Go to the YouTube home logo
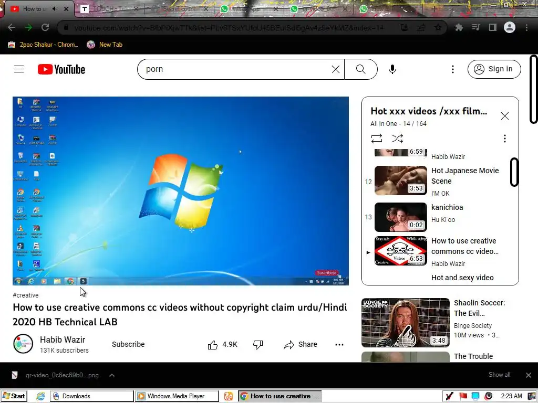 tap(61, 69)
